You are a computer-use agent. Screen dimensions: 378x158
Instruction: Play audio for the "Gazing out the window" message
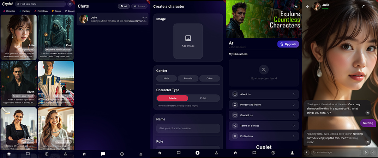pyautogui.click(x=368, y=113)
